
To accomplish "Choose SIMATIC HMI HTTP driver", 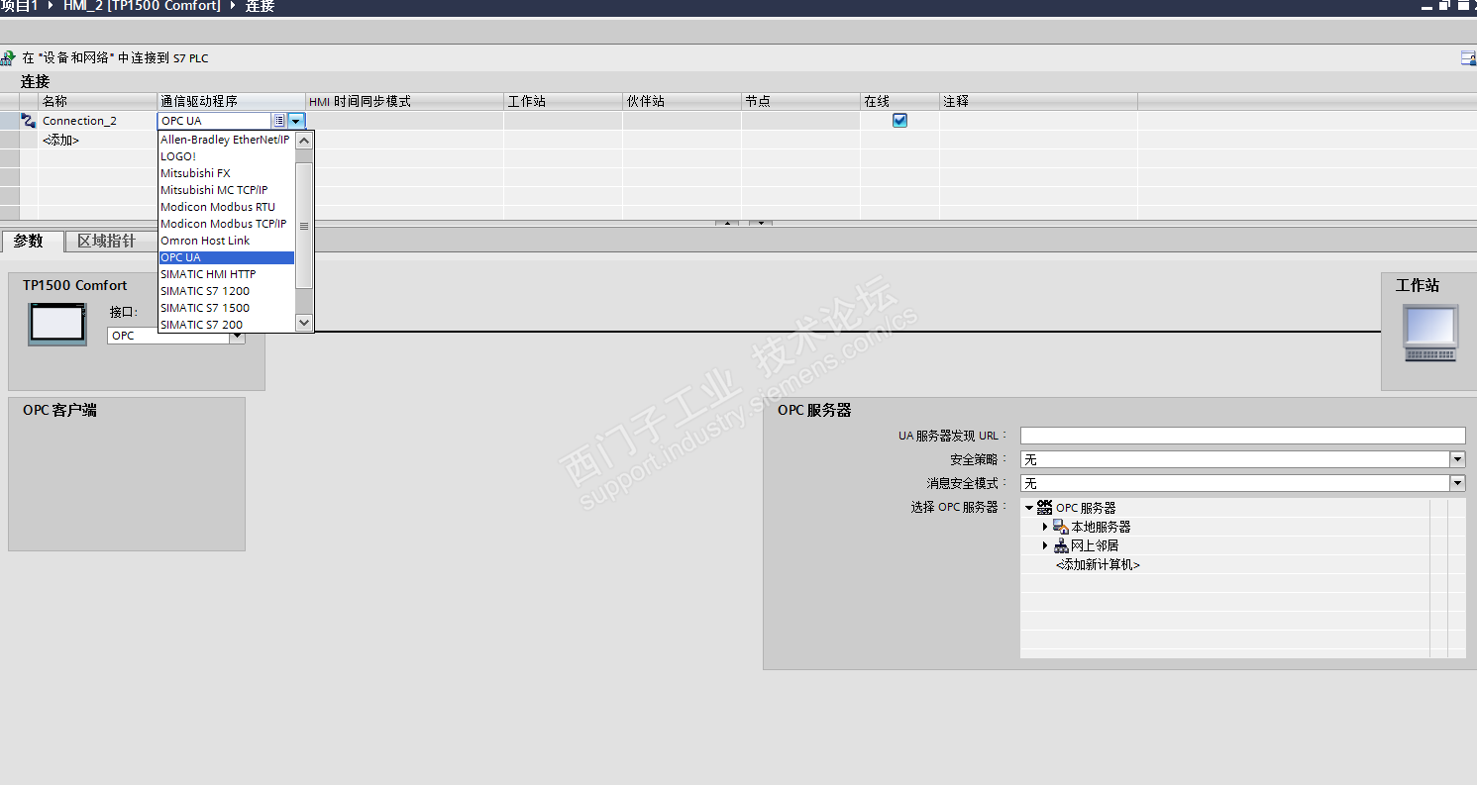I will tap(226, 274).
